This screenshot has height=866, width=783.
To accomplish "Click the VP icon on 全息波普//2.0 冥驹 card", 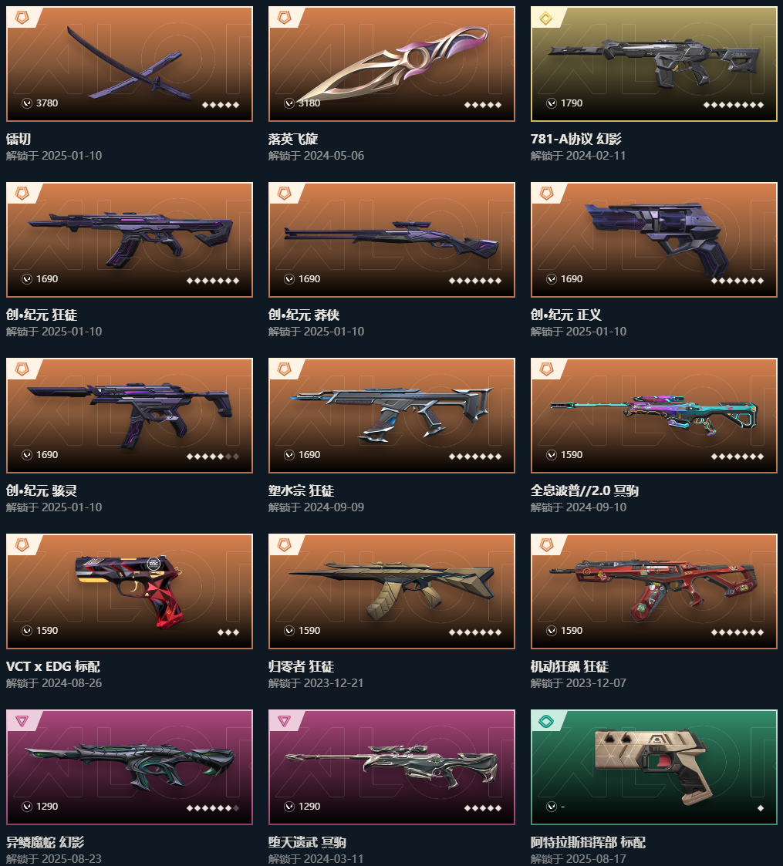I will 552,455.
